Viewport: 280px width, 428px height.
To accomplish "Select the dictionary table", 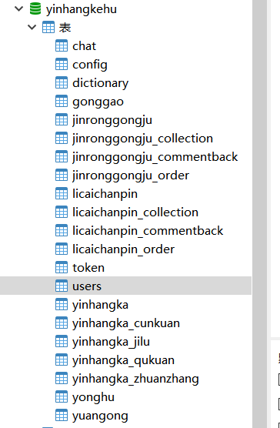I will click(x=100, y=83).
